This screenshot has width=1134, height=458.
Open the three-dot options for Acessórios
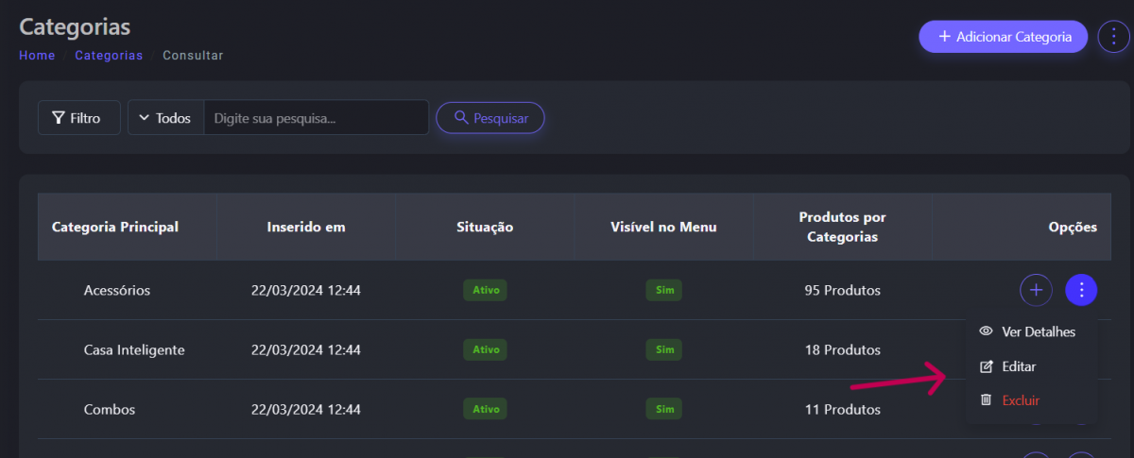pyautogui.click(x=1081, y=290)
